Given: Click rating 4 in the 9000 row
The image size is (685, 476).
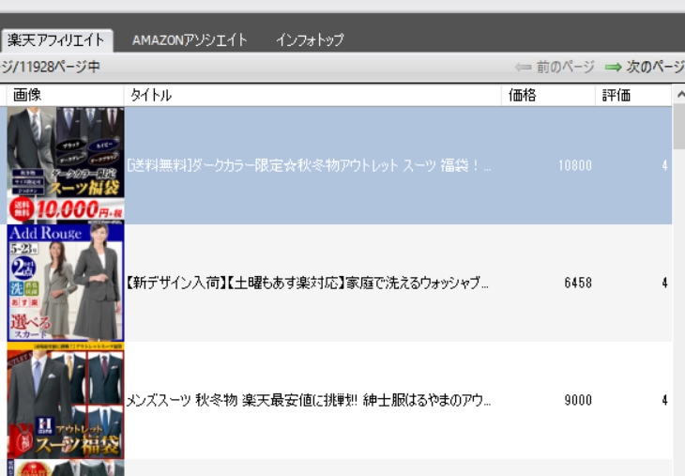Looking at the screenshot, I should [x=664, y=400].
